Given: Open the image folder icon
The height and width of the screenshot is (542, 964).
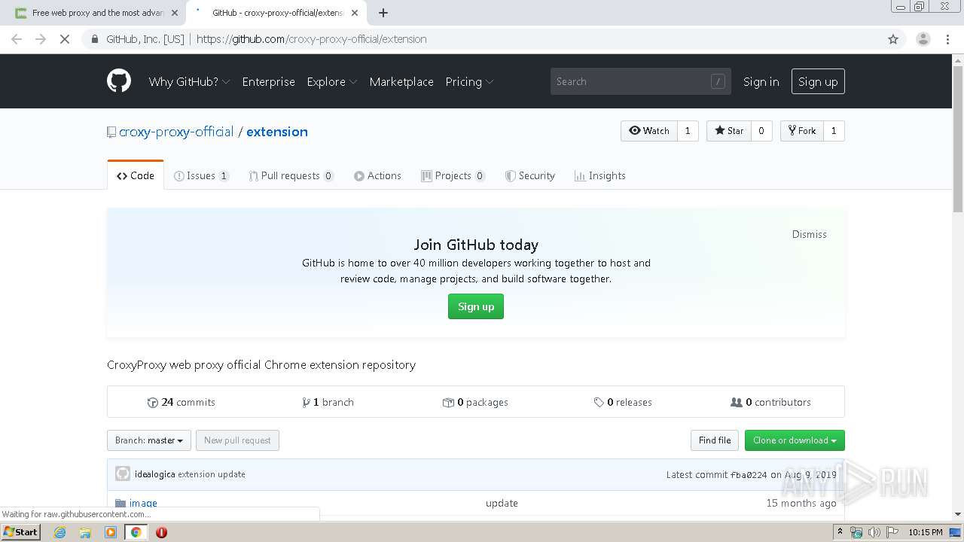Looking at the screenshot, I should pyautogui.click(x=120, y=503).
